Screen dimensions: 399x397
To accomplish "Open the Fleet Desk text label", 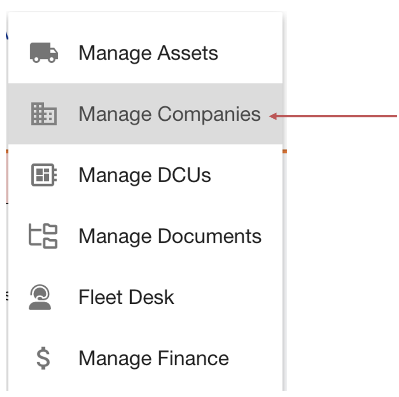I will (x=126, y=298).
